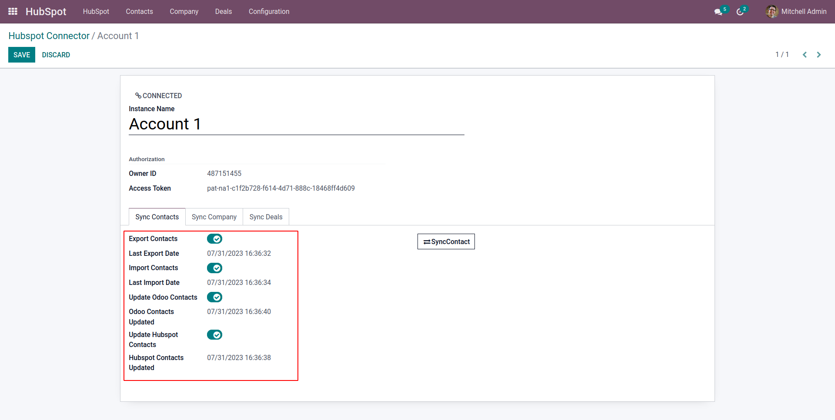Screen dimensions: 835x420
Task: Open the apps grid menu icon
Action: (x=13, y=11)
